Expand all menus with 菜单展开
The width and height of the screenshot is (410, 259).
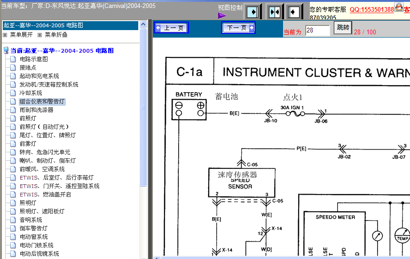point(18,35)
